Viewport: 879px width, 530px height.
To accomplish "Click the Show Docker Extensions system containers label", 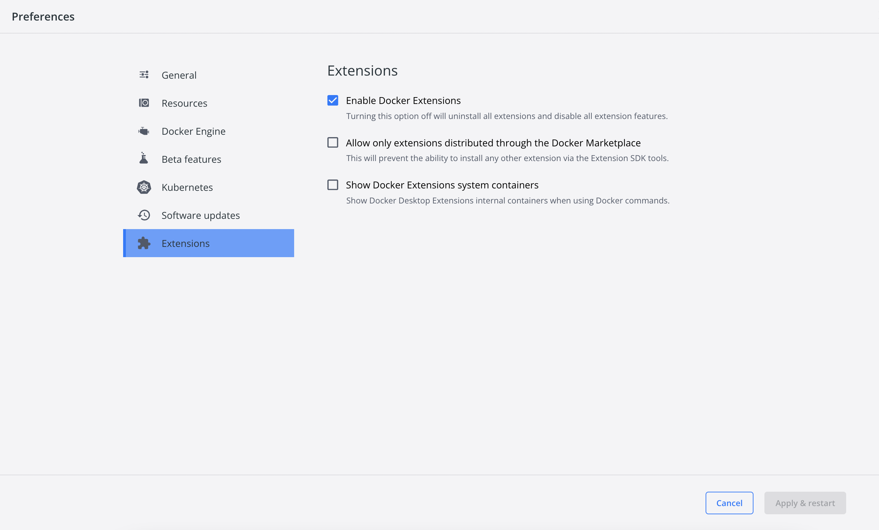I will pos(442,185).
